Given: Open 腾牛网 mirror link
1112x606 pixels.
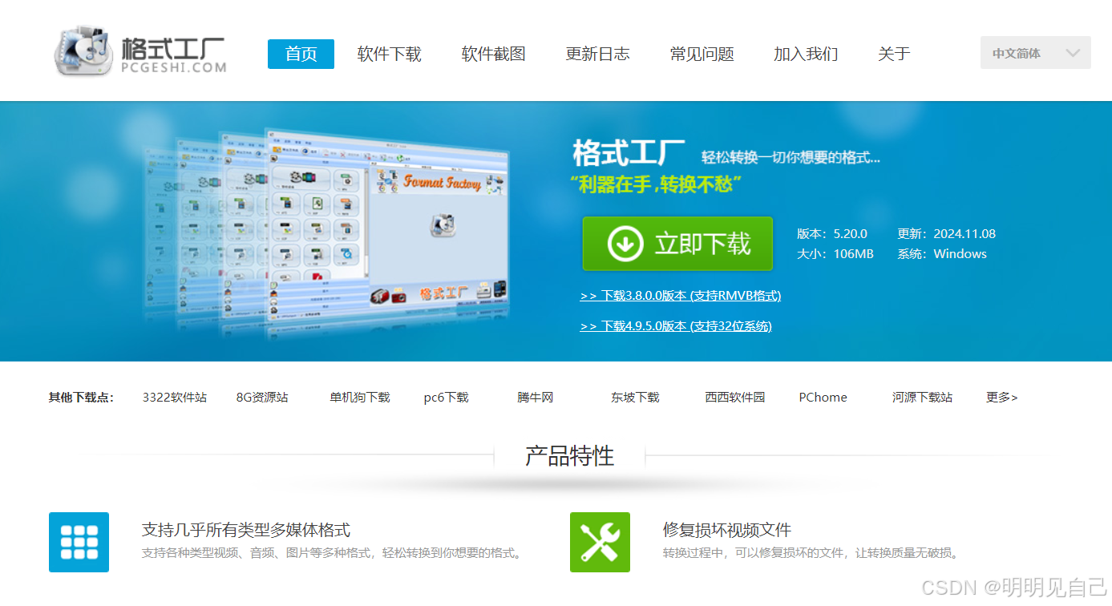Looking at the screenshot, I should 536,397.
